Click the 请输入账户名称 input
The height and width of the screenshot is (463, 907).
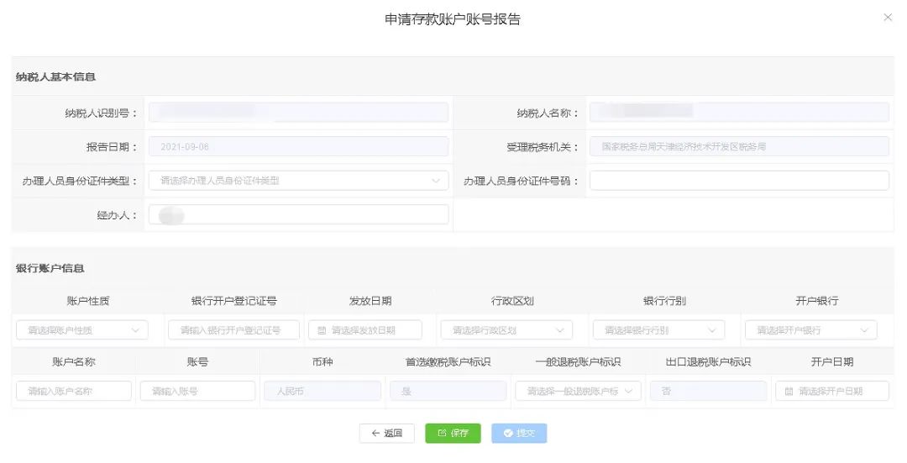74,392
